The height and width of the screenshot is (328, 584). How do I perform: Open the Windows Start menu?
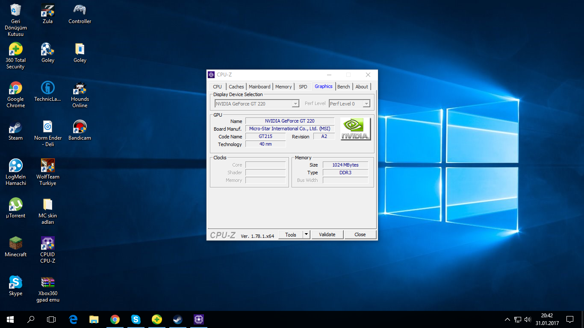click(x=10, y=319)
